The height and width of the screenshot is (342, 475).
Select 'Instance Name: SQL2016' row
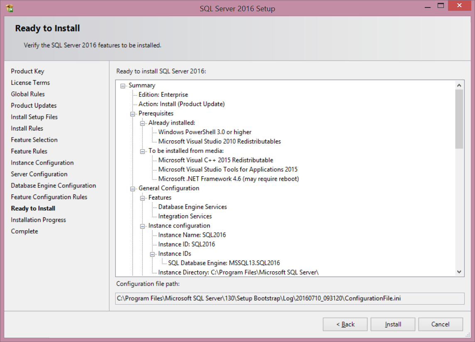(192, 235)
